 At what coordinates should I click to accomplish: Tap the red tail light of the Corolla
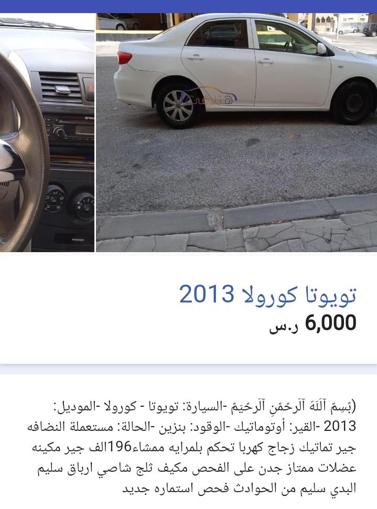tap(125, 58)
